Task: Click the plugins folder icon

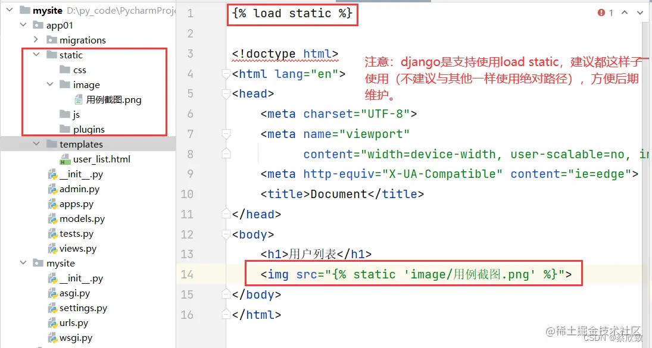Action: 65,129
